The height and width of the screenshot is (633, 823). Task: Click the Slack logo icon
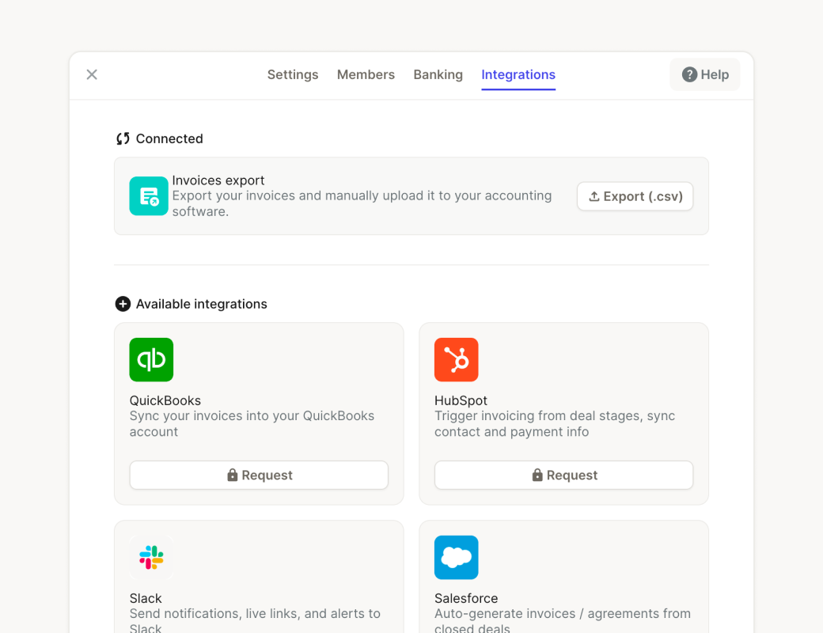coord(151,558)
